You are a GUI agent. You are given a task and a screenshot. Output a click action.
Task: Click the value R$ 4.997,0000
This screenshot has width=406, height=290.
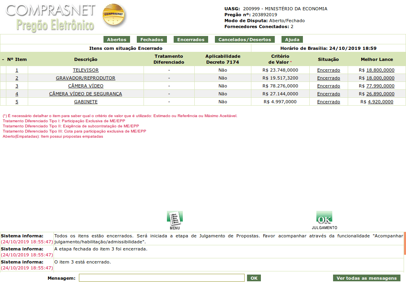click(280, 102)
